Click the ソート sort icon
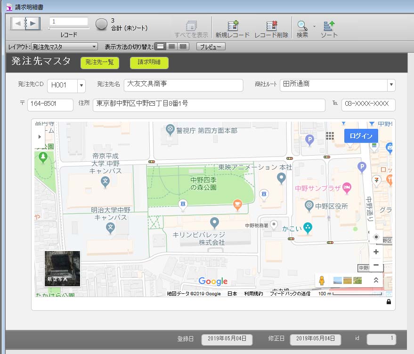This screenshot has height=354, width=414. tap(329, 25)
